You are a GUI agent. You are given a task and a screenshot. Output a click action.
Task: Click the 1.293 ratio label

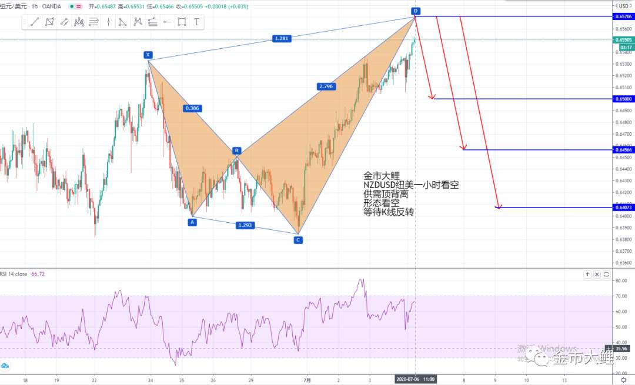[x=245, y=225]
